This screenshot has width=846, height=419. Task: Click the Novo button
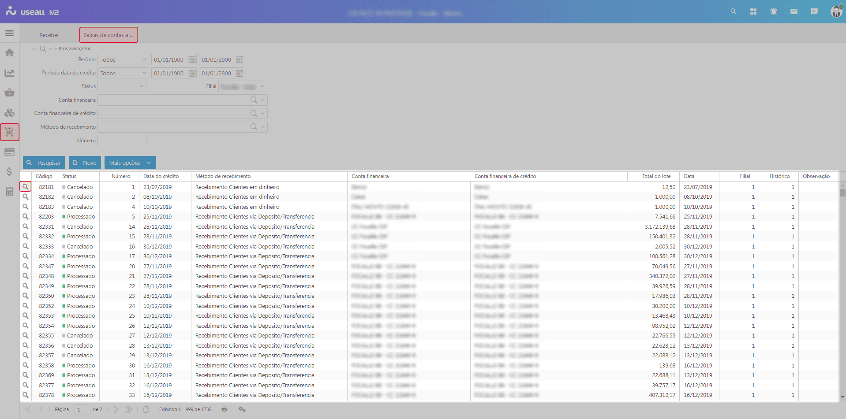pyautogui.click(x=85, y=163)
